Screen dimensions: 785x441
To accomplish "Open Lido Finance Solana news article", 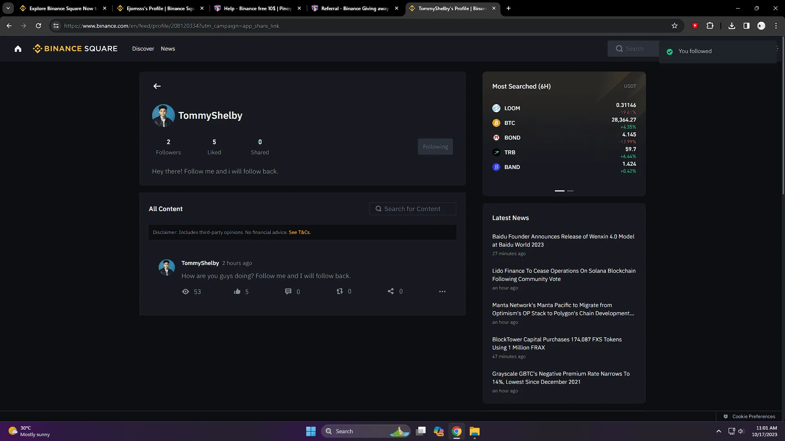I will coord(564,275).
